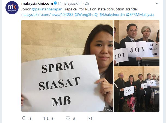Open the @pakatanharapan_ mention
Screen dimensions: 166x123
pos(48,9)
